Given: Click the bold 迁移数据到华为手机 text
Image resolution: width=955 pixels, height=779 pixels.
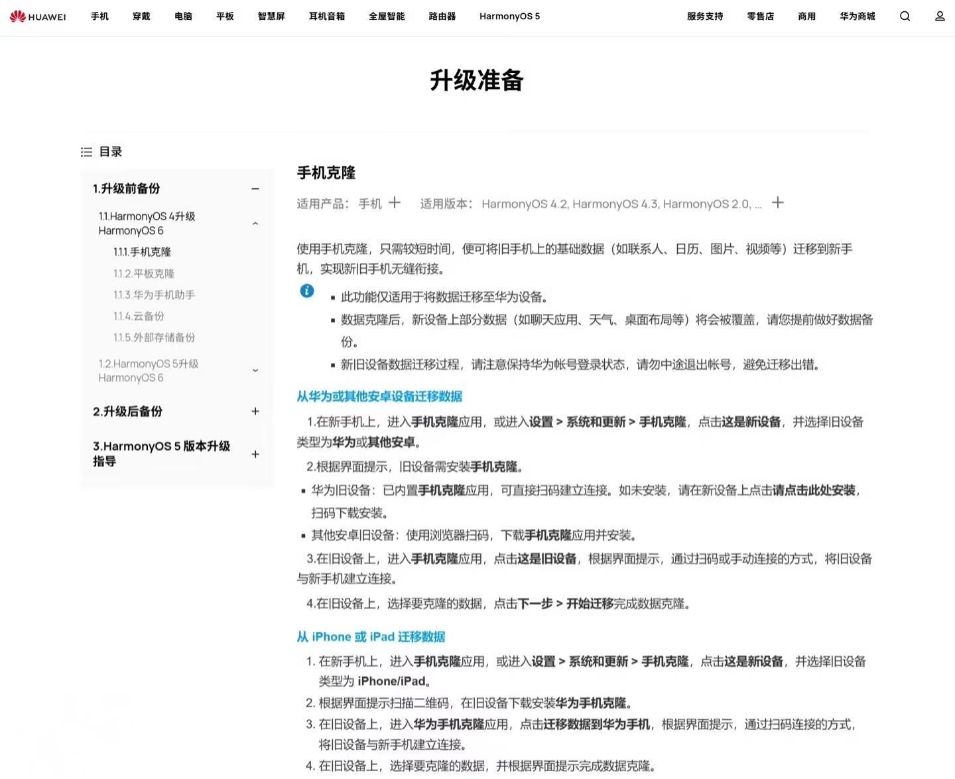Looking at the screenshot, I should point(597,725).
